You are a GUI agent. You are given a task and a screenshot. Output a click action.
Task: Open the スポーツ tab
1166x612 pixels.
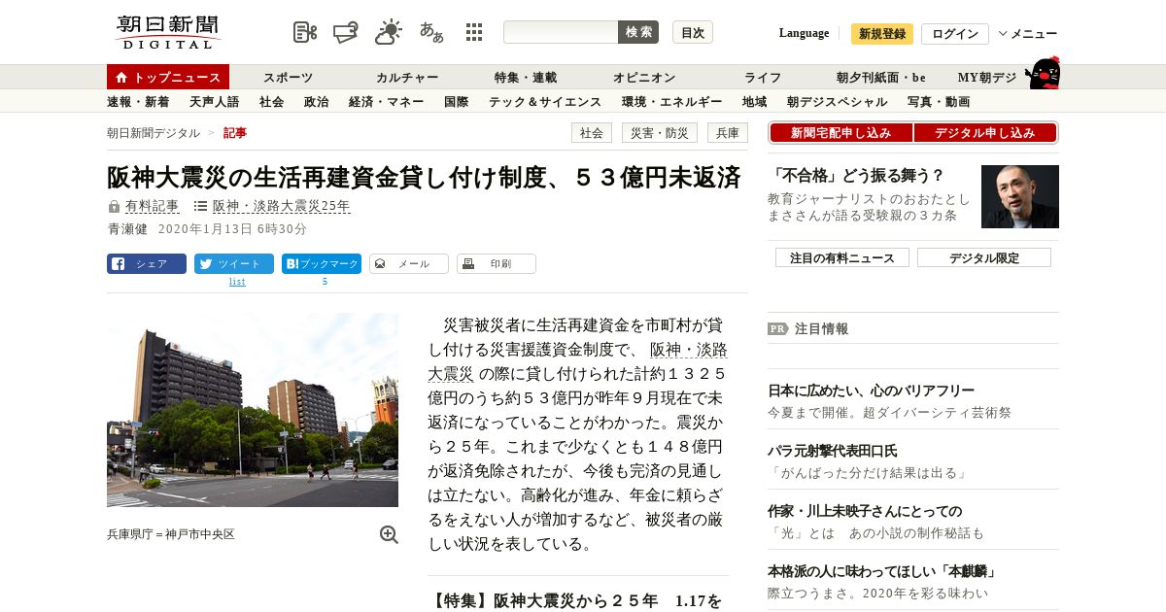[288, 77]
